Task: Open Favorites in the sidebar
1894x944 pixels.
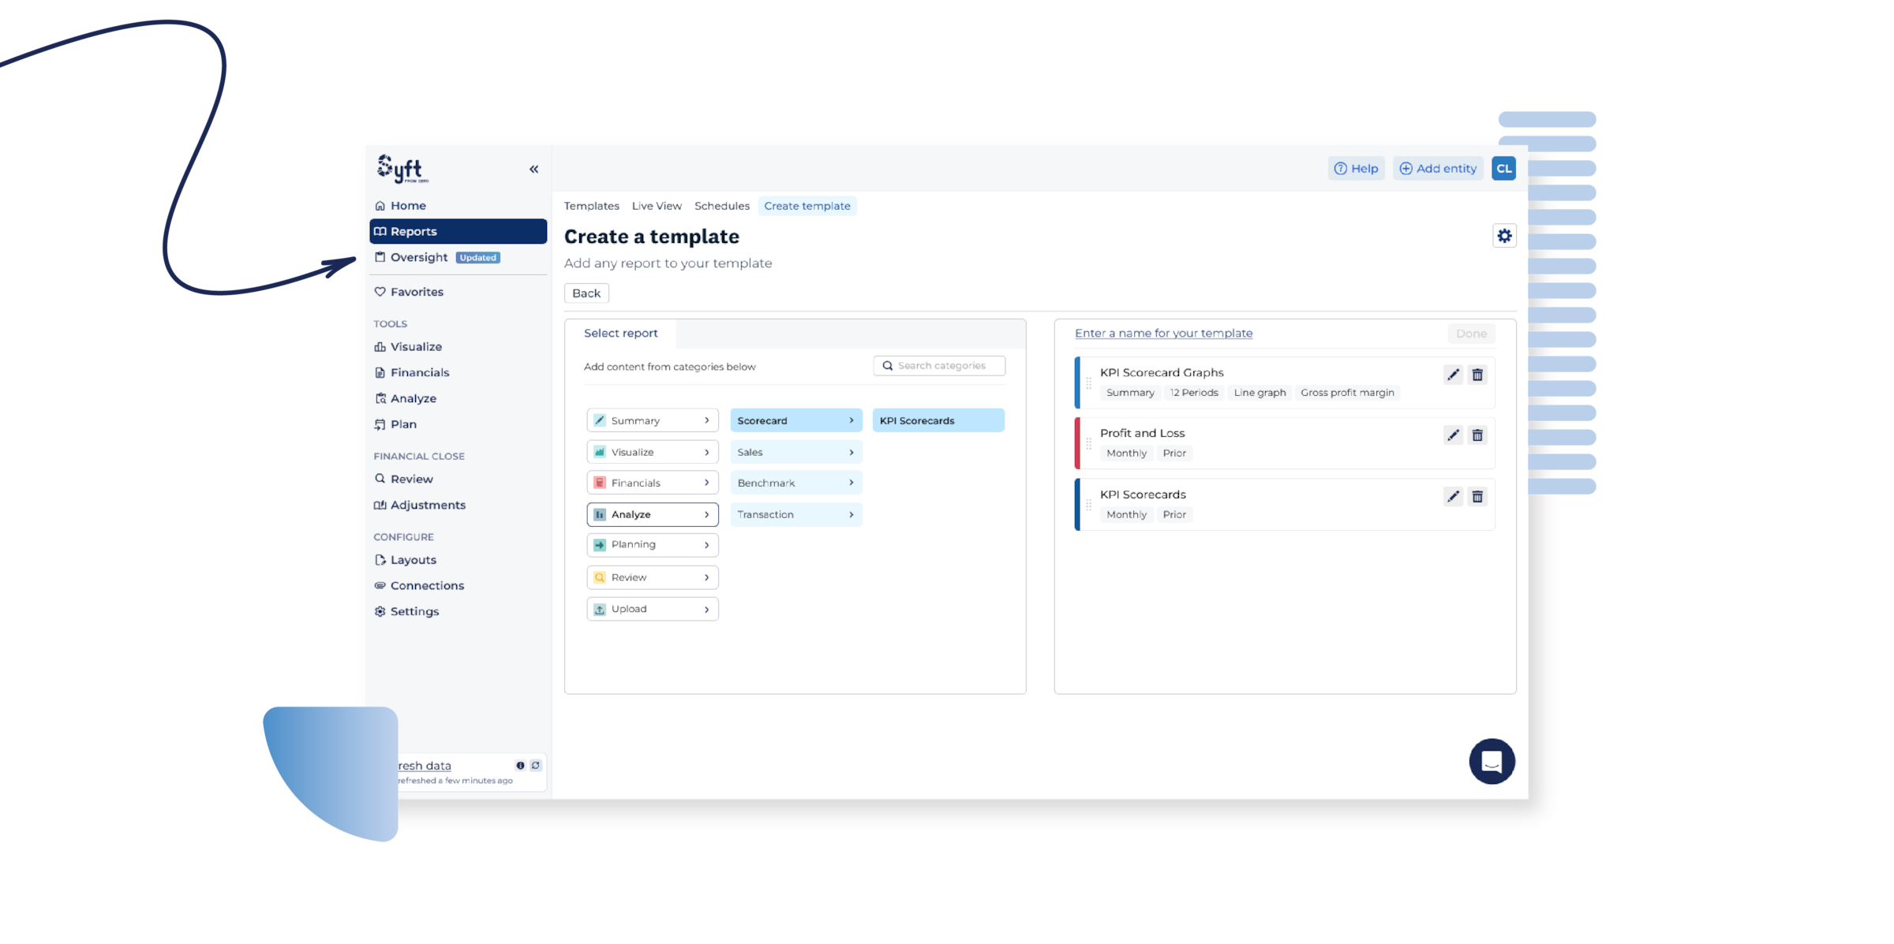Action: coord(458,292)
